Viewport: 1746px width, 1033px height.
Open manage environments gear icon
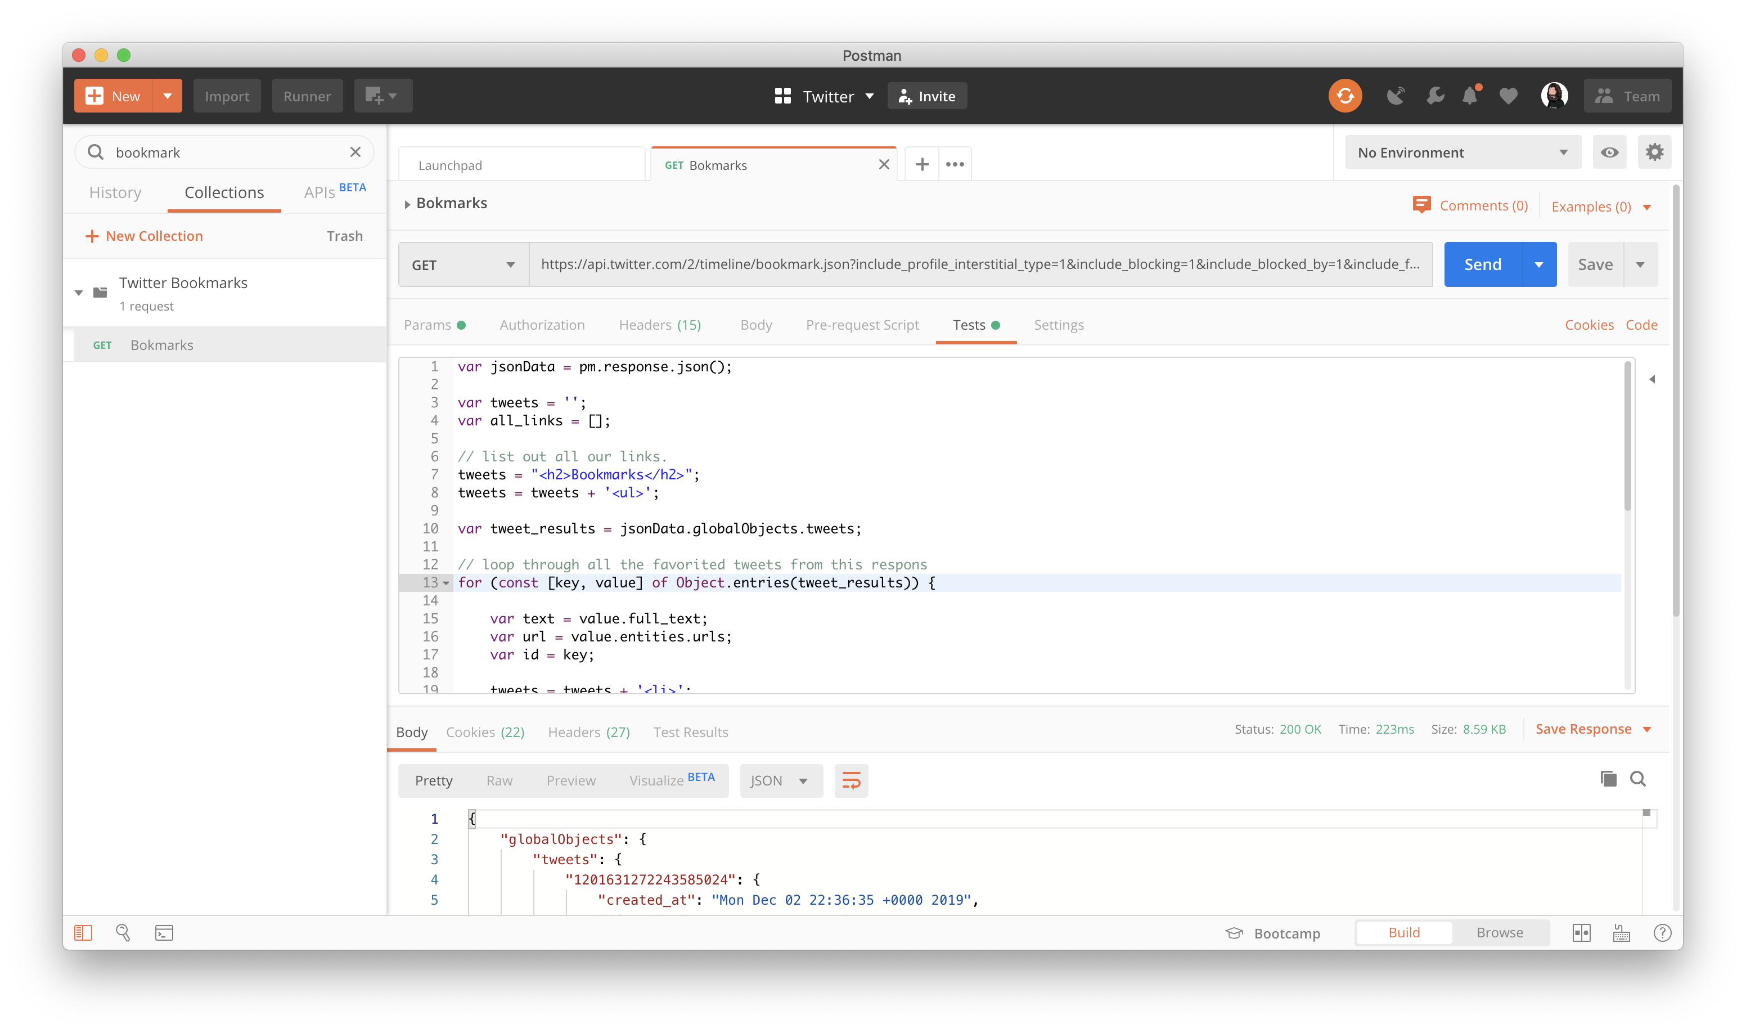click(x=1654, y=152)
